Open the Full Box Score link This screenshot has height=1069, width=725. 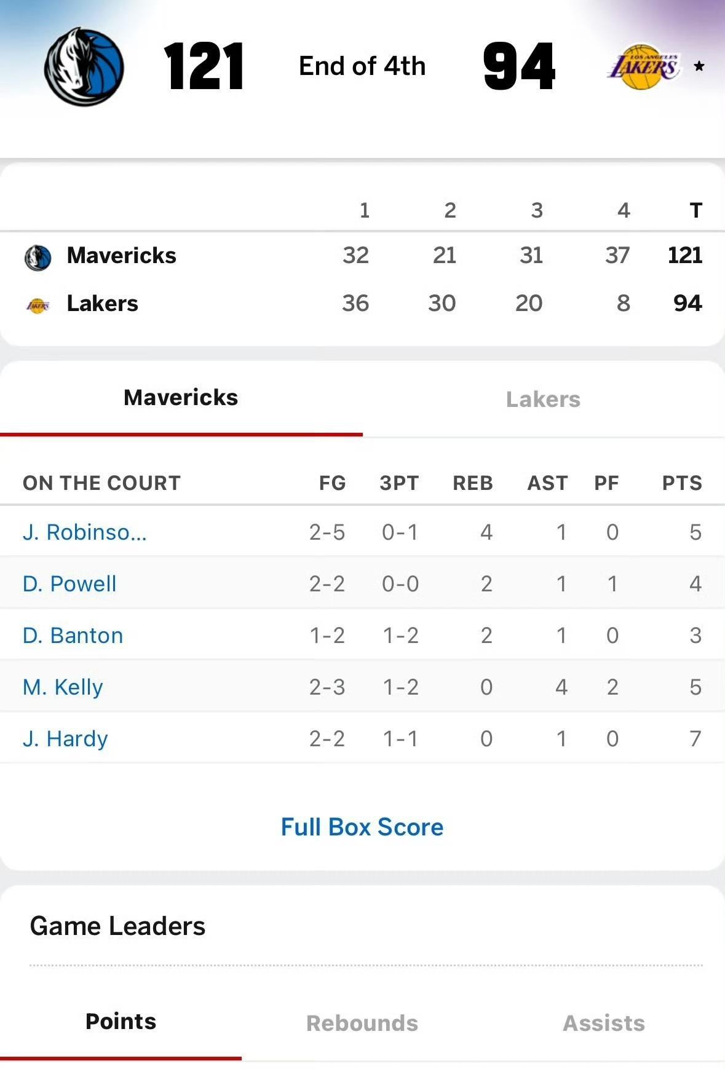pyautogui.click(x=362, y=827)
